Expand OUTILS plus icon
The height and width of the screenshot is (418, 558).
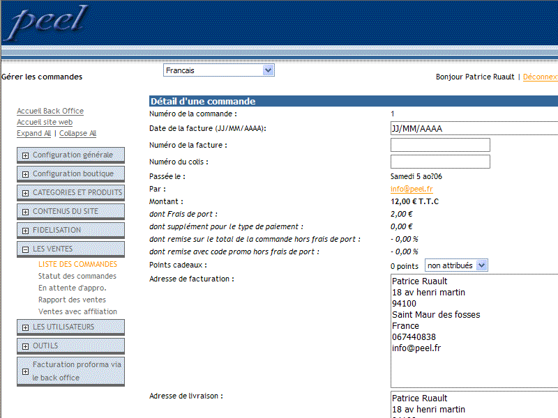tap(25, 346)
